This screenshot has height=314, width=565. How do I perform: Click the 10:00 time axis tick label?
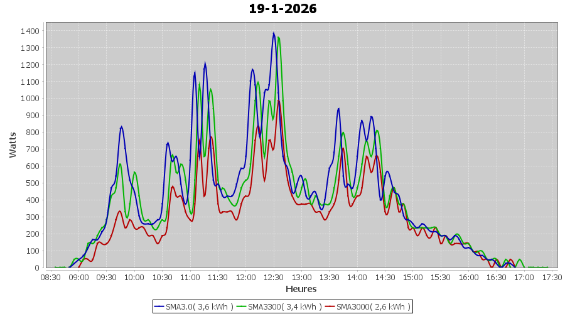click(134, 277)
